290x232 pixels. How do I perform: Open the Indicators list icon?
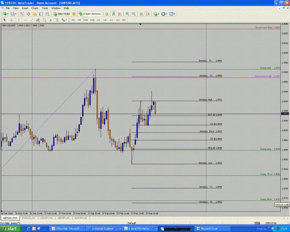point(155,14)
